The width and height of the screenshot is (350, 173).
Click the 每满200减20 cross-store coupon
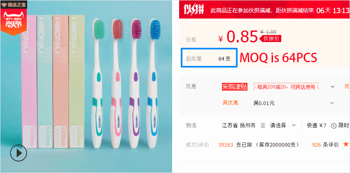point(287,86)
